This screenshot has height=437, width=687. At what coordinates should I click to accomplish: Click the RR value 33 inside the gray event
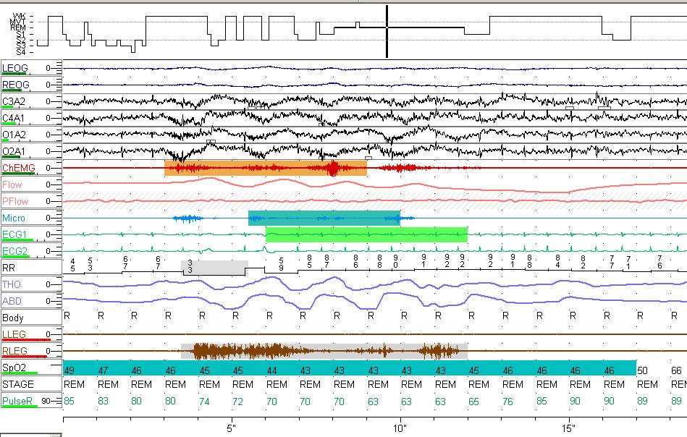tap(190, 266)
